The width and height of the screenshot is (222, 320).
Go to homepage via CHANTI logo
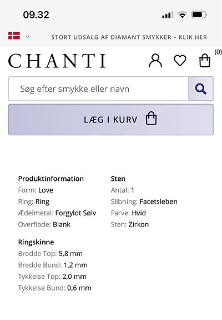57,61
